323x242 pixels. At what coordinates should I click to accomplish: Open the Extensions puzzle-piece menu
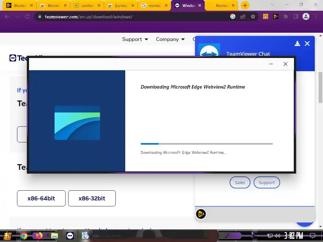click(x=286, y=17)
